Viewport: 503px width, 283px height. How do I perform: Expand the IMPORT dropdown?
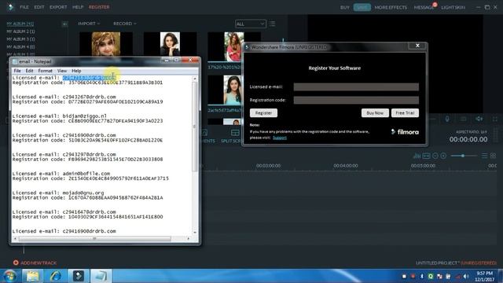tap(89, 24)
